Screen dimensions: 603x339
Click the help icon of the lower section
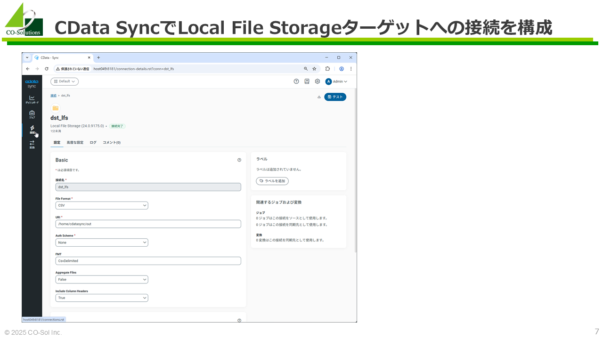point(239,320)
